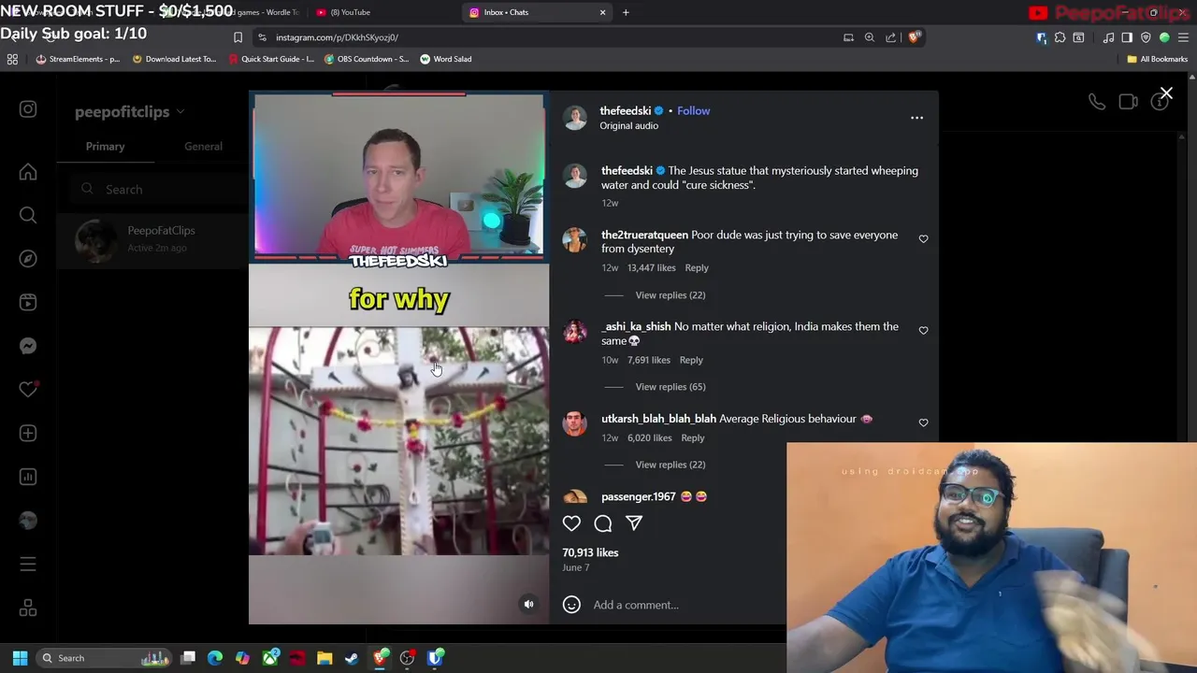Open Word Salad bookmark

(445, 59)
